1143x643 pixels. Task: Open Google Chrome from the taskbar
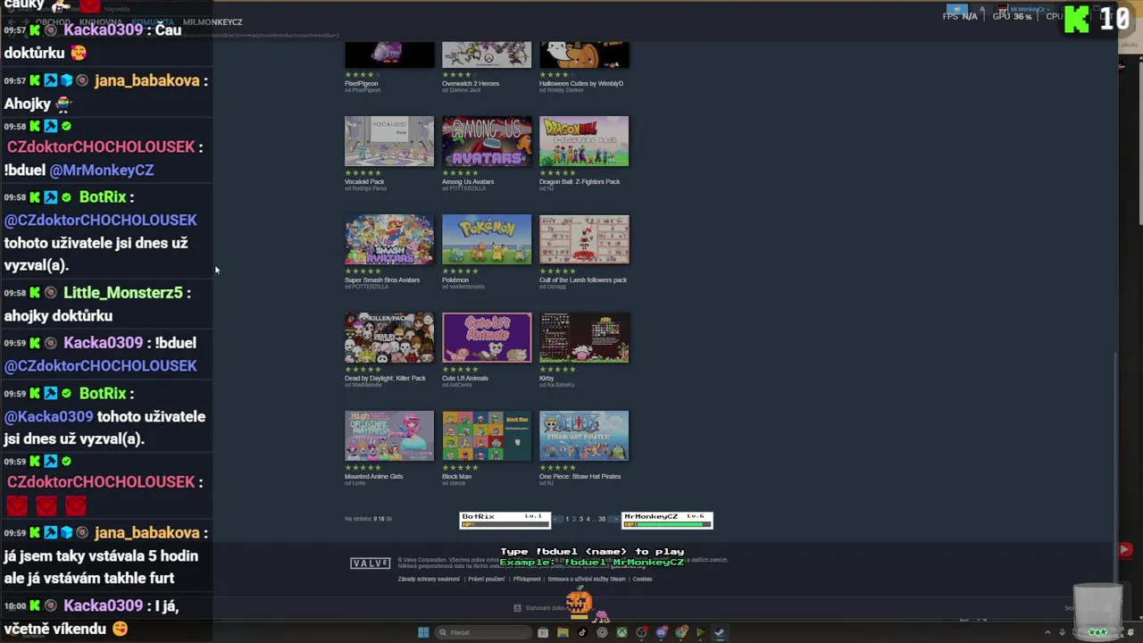tap(681, 632)
